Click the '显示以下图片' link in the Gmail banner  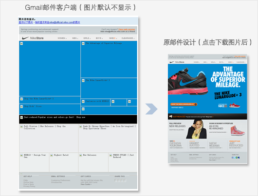coord(26,22)
